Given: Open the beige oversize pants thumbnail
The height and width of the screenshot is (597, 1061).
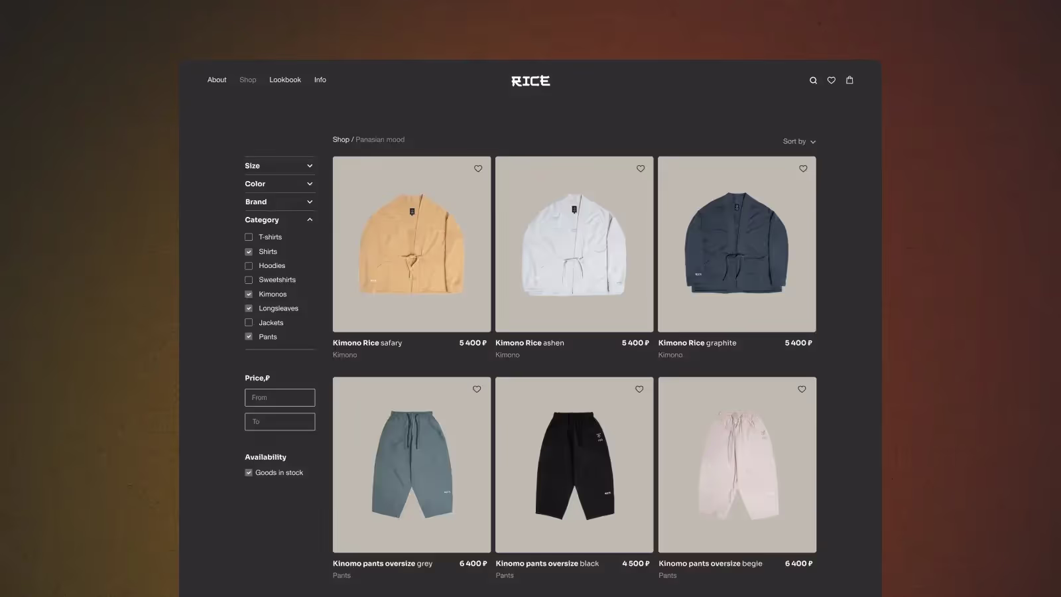Looking at the screenshot, I should point(737,464).
